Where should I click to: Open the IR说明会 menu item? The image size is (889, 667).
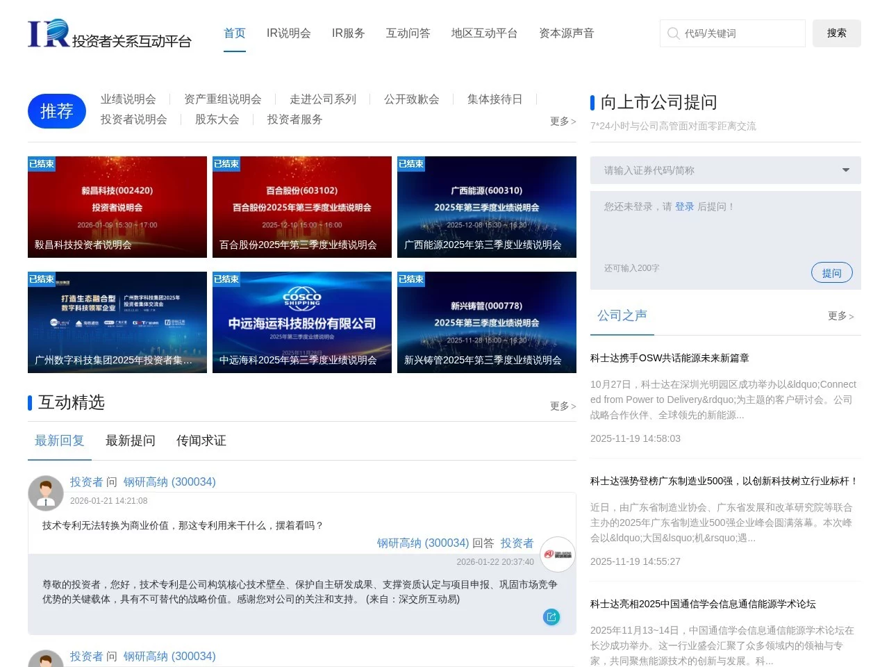pyautogui.click(x=289, y=33)
